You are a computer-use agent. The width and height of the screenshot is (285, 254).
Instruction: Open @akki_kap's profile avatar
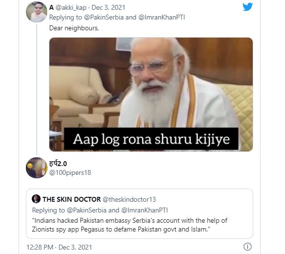pyautogui.click(x=37, y=12)
